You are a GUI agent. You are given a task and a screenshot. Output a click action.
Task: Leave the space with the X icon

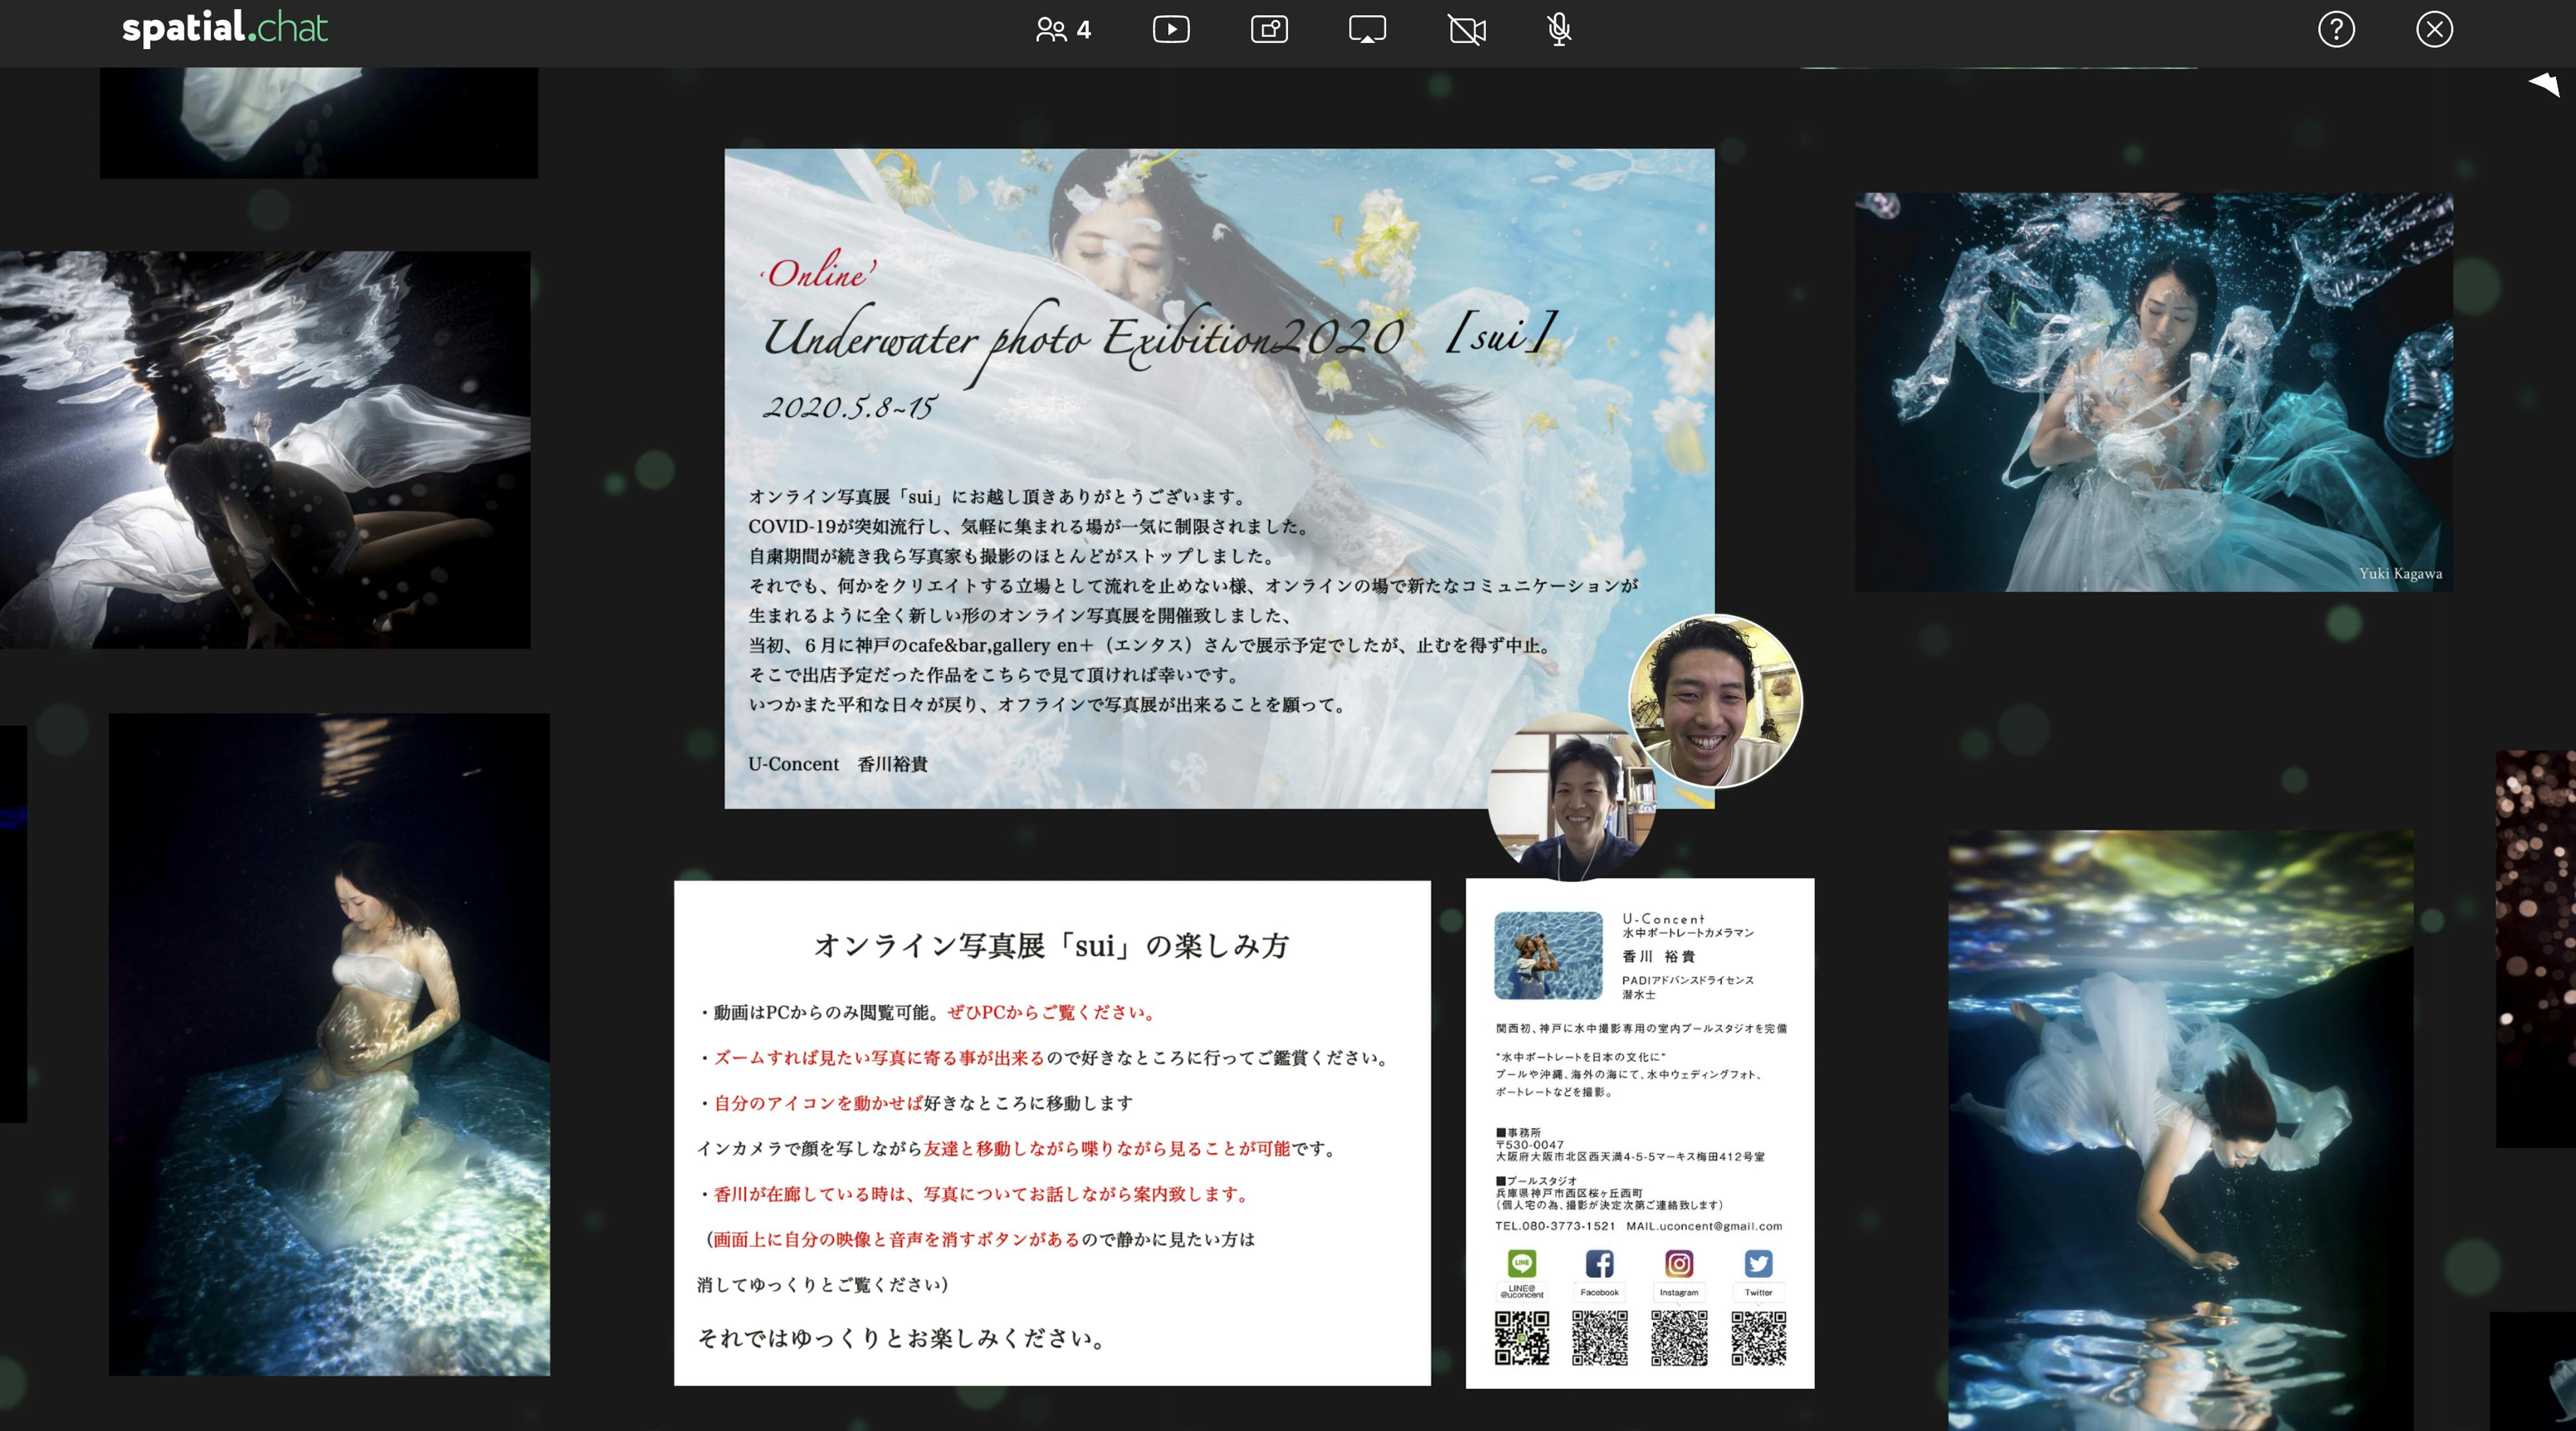pyautogui.click(x=2434, y=30)
